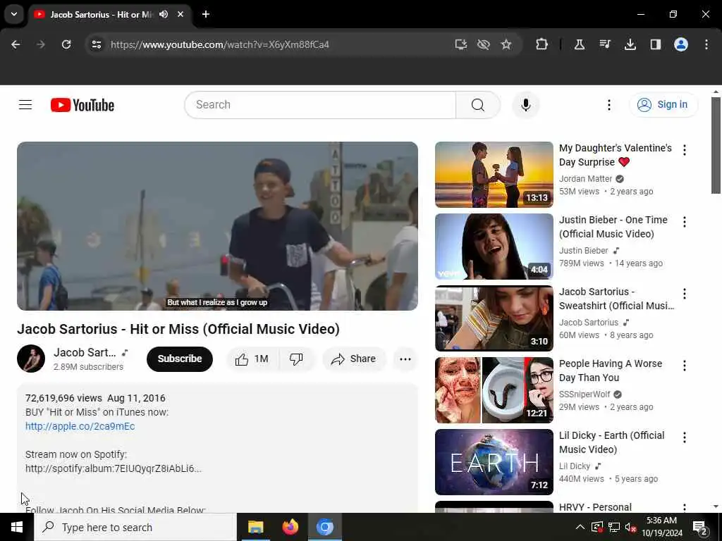Open Jordan Matter channel link
This screenshot has width=722, height=541.
click(x=586, y=179)
